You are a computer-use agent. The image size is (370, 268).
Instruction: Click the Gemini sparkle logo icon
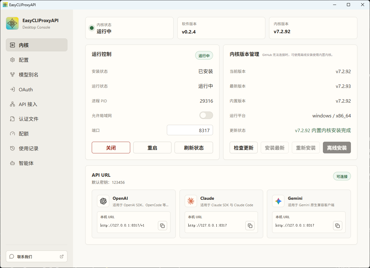click(x=278, y=201)
